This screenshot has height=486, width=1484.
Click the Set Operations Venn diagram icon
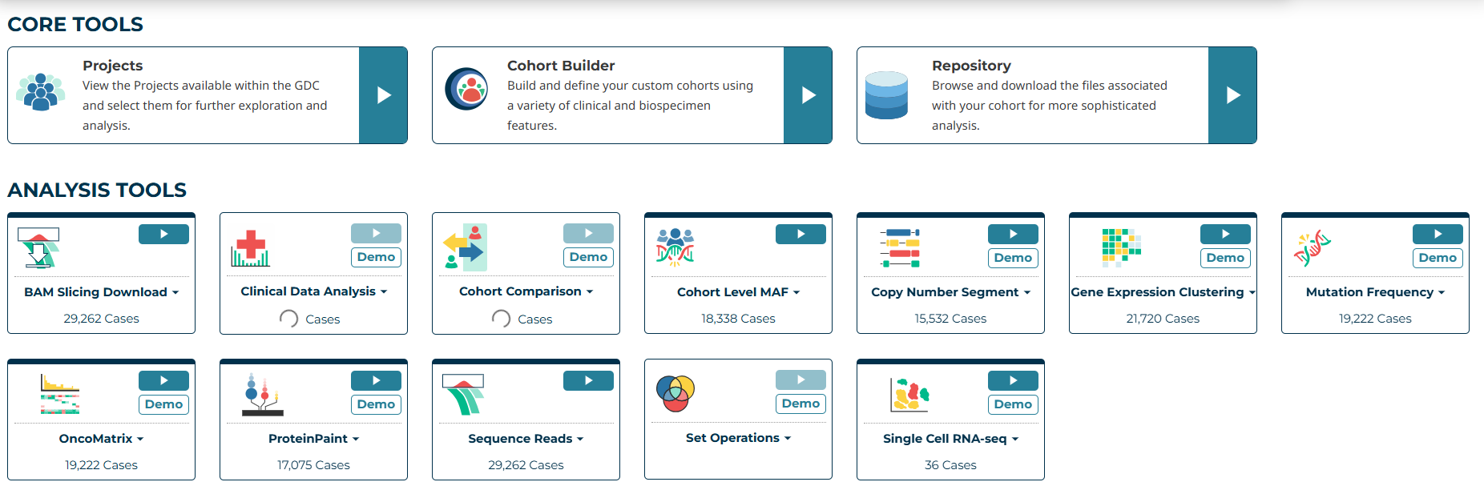point(675,393)
